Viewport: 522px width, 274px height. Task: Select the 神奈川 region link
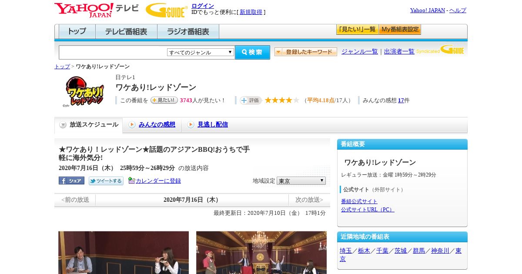click(440, 251)
